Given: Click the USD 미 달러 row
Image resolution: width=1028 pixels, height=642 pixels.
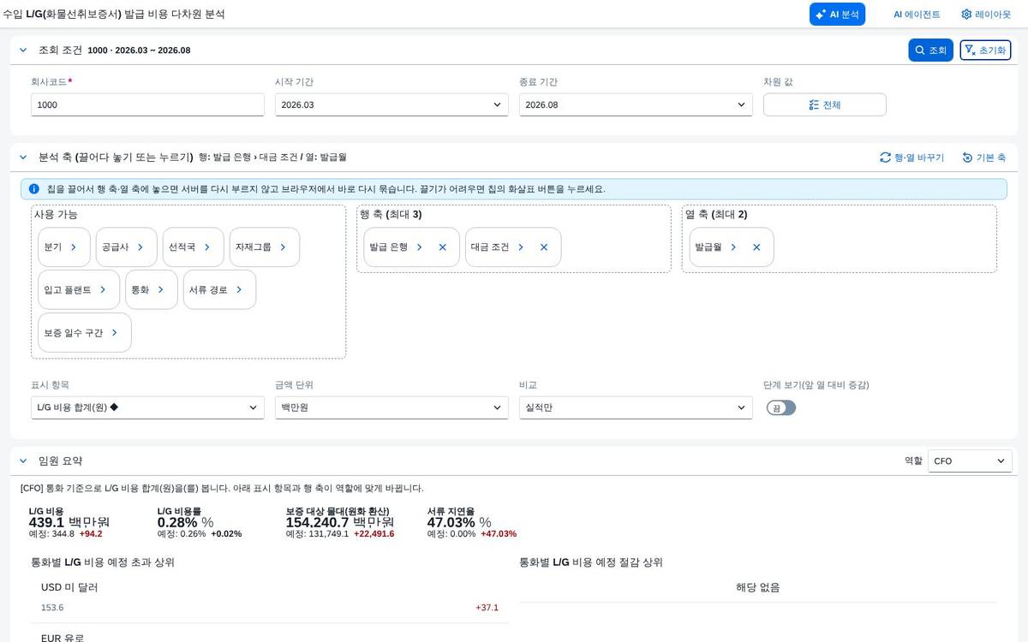Looking at the screenshot, I should (x=270, y=597).
